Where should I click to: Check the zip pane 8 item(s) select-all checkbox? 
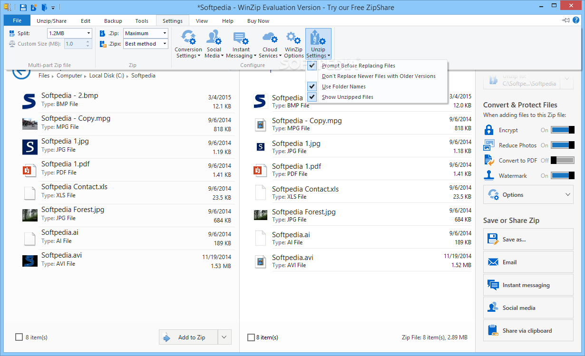pyautogui.click(x=251, y=337)
